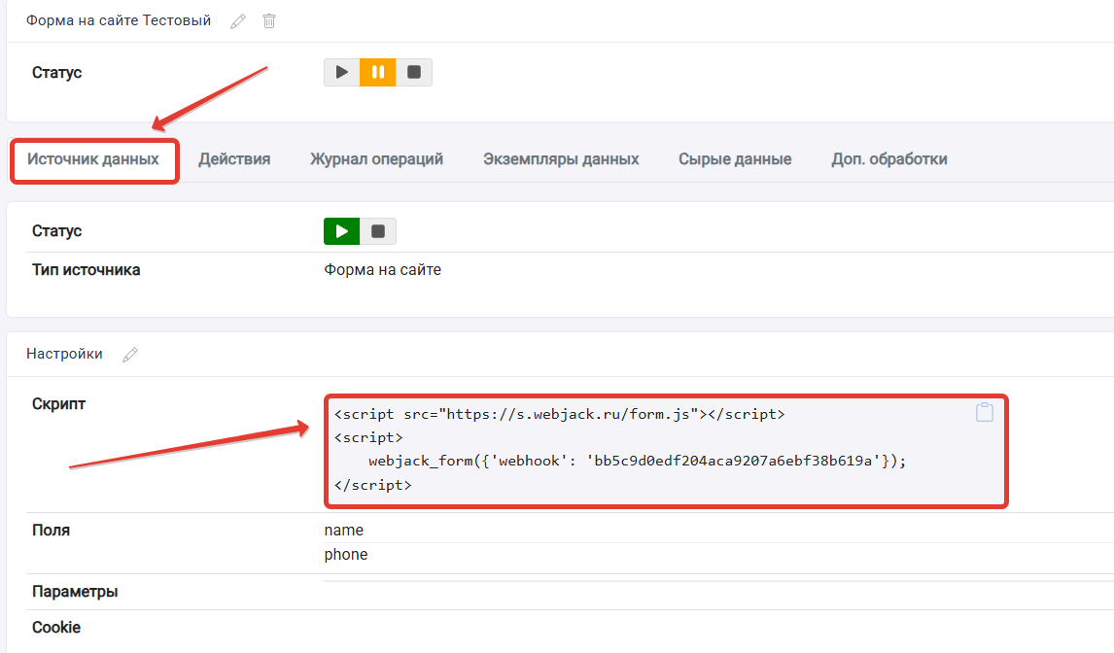Select the Сырые данные tab

coord(735,159)
